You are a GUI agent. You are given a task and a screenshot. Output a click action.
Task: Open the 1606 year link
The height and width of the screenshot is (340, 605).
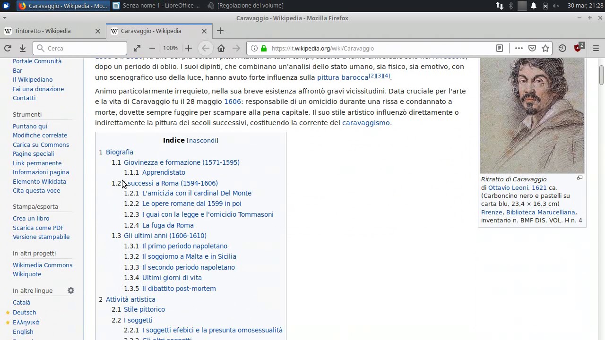point(233,102)
